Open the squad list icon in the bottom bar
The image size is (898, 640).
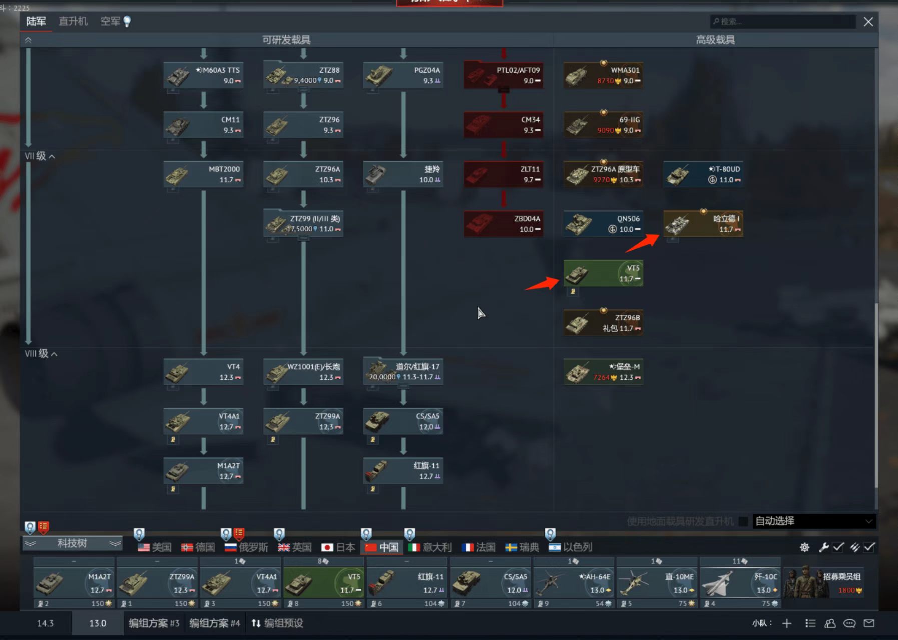(810, 623)
